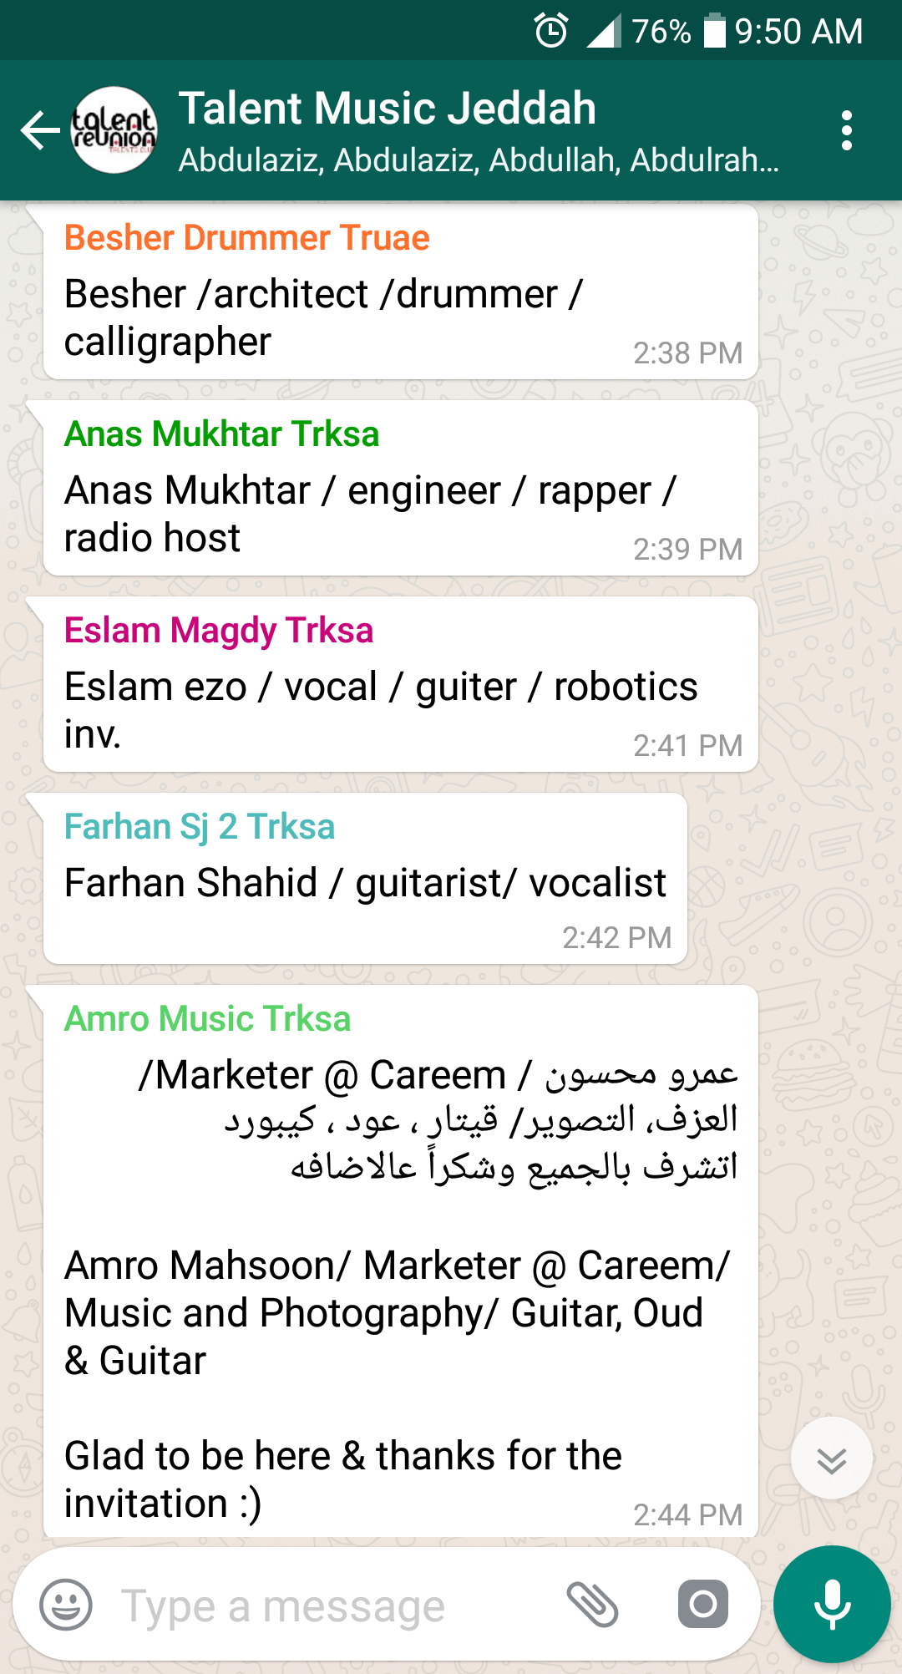Click the Type a message field

pos(334,1605)
